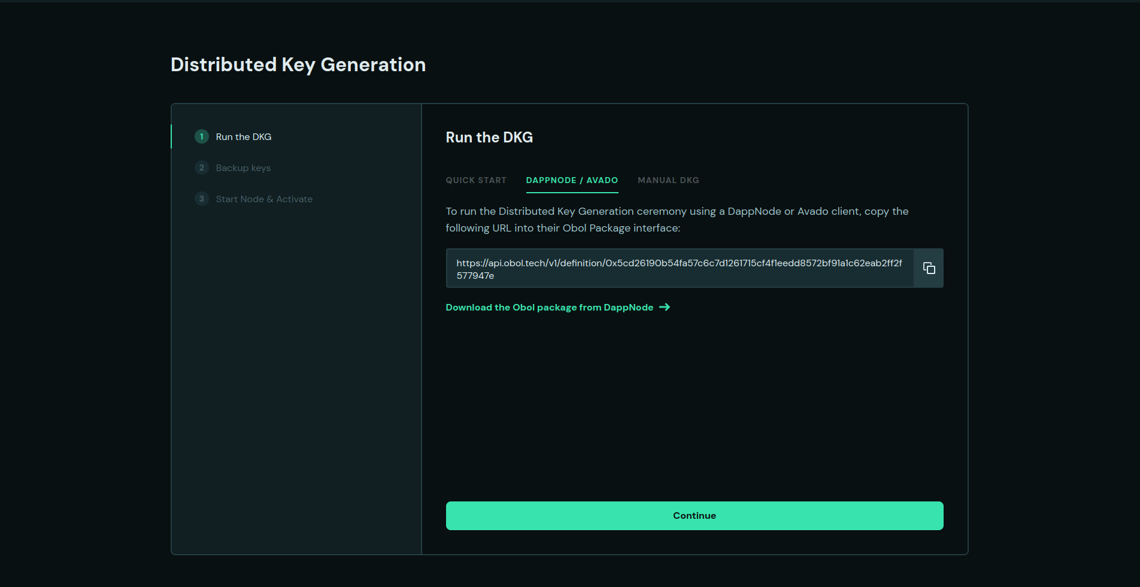Open Download the Obol package from DappNode link
The image size is (1140, 587).
coord(549,307)
